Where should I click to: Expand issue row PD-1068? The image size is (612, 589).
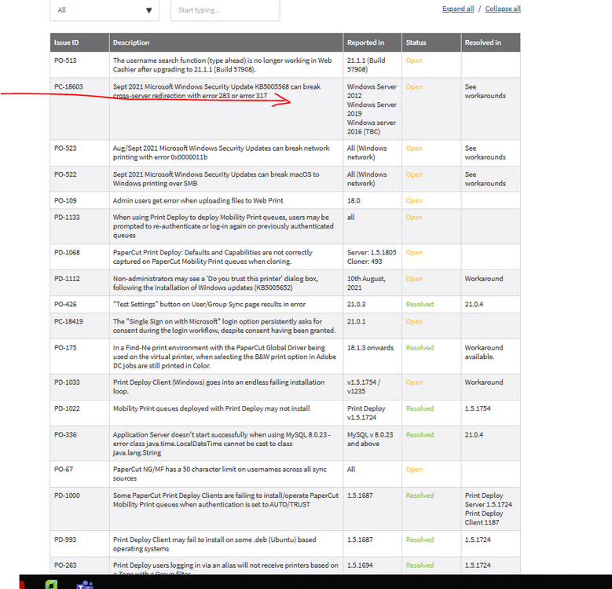coord(285,257)
